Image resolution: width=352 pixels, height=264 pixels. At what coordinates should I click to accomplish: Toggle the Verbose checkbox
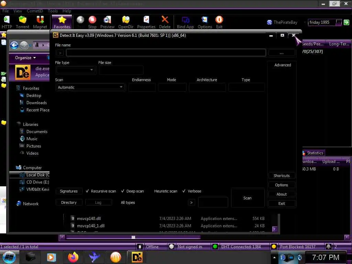[x=184, y=191]
